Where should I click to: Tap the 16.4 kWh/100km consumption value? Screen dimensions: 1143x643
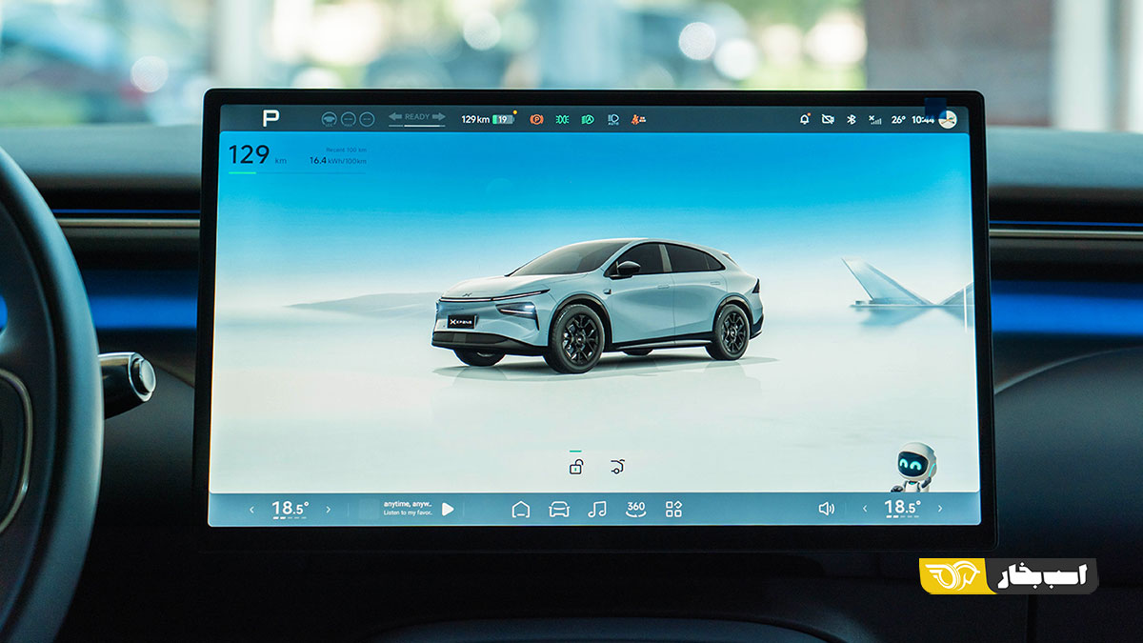tap(337, 161)
